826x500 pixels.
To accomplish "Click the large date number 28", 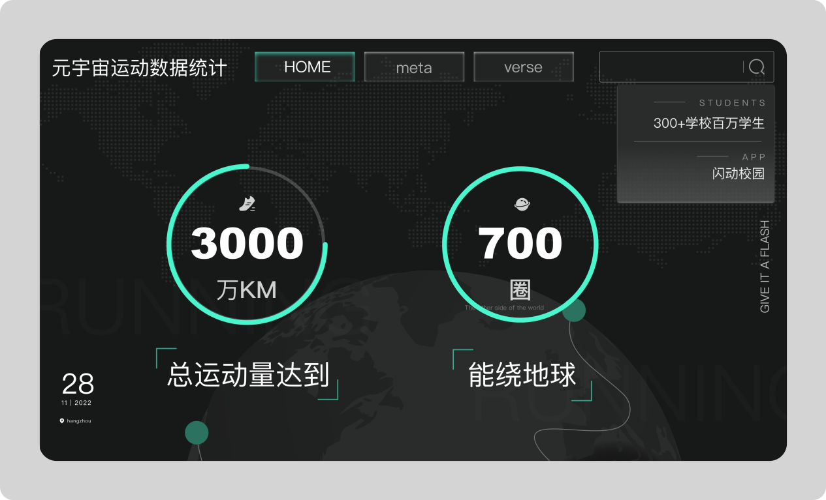I will tap(78, 384).
